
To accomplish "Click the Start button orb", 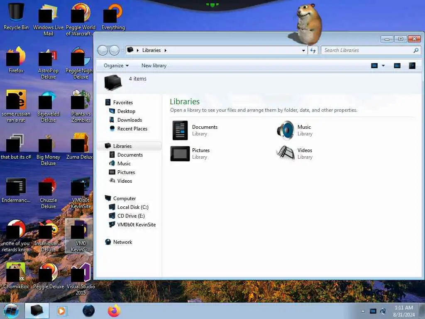I will point(11,311).
